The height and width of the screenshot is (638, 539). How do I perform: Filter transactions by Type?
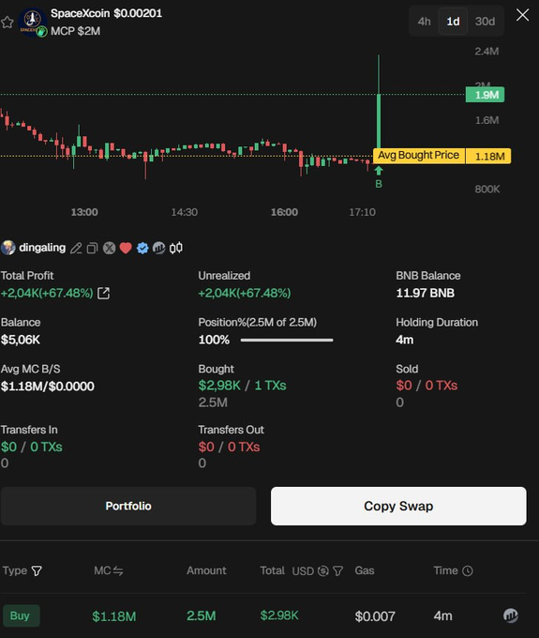[37, 570]
